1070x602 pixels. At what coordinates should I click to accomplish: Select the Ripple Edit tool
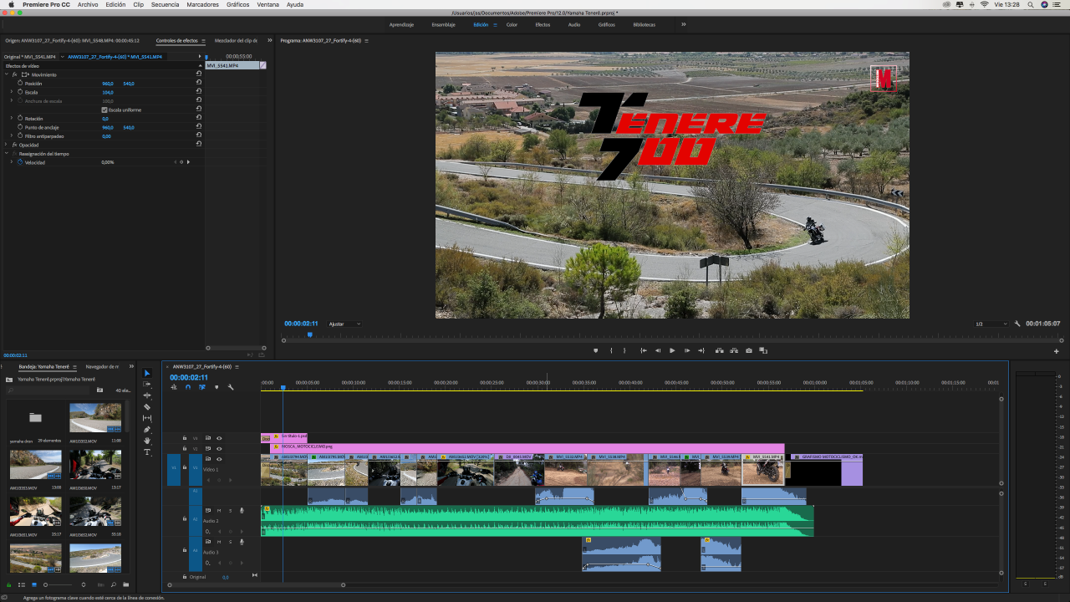pyautogui.click(x=147, y=395)
